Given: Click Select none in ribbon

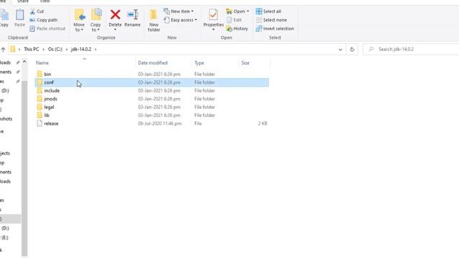Looking at the screenshot, I should [271, 20].
